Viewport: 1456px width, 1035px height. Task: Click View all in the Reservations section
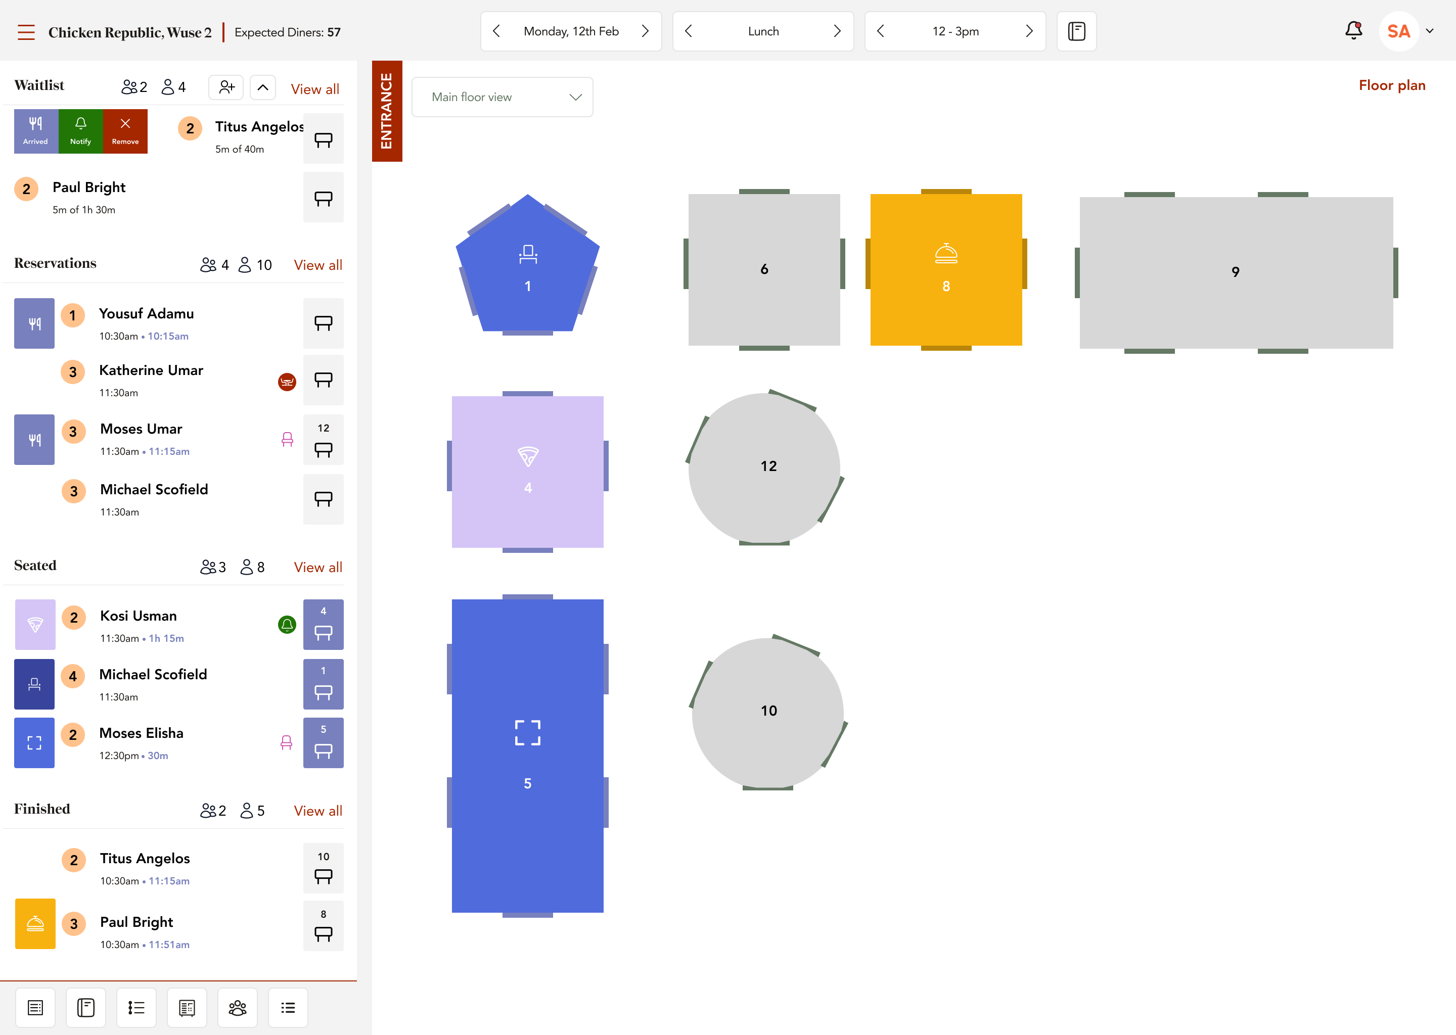click(317, 265)
